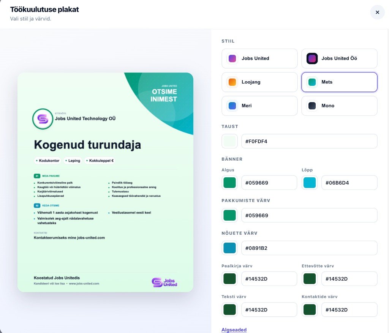Edit the Kontaktide värv hex field

tap(349, 310)
